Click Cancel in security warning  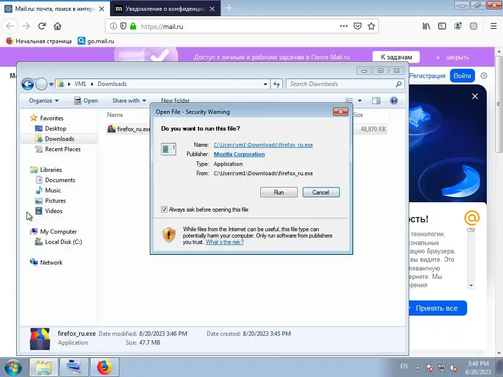coord(321,192)
